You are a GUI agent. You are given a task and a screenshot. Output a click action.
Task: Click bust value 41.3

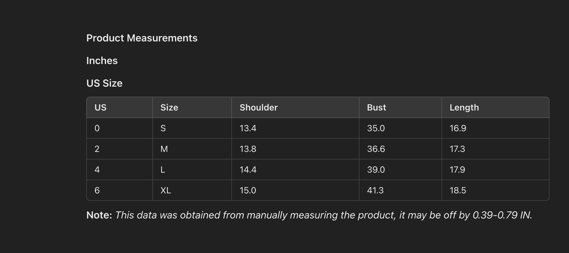click(x=375, y=191)
